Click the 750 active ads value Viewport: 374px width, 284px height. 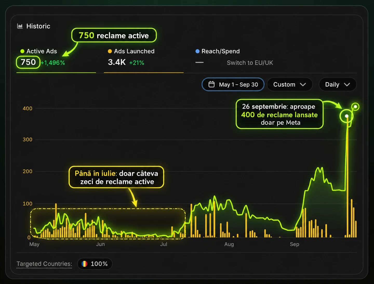28,62
